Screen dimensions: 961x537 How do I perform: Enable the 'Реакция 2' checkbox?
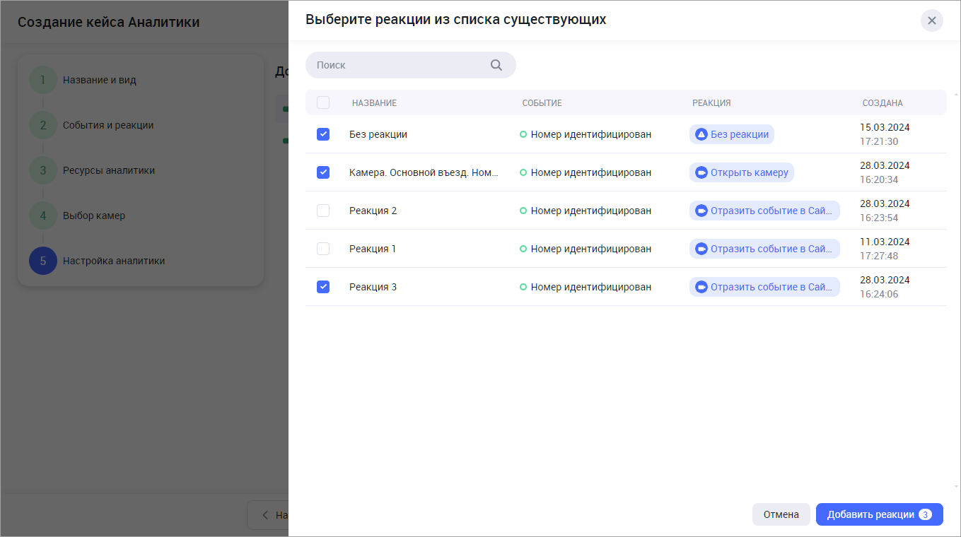click(x=323, y=211)
